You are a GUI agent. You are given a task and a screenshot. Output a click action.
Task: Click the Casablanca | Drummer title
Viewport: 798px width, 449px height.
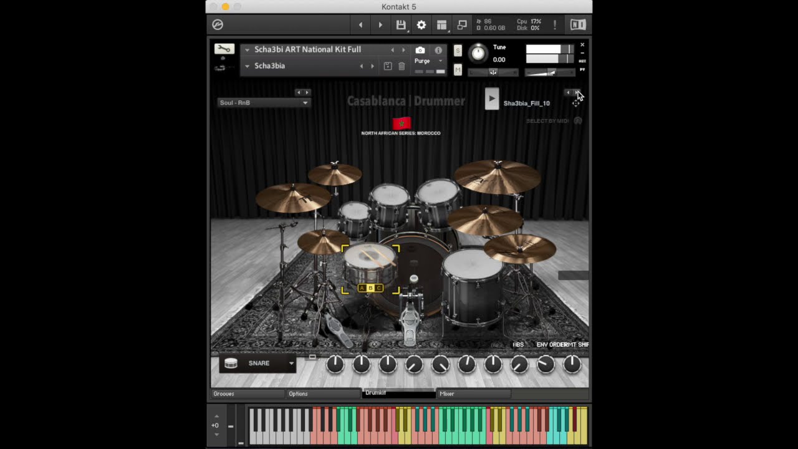click(406, 101)
